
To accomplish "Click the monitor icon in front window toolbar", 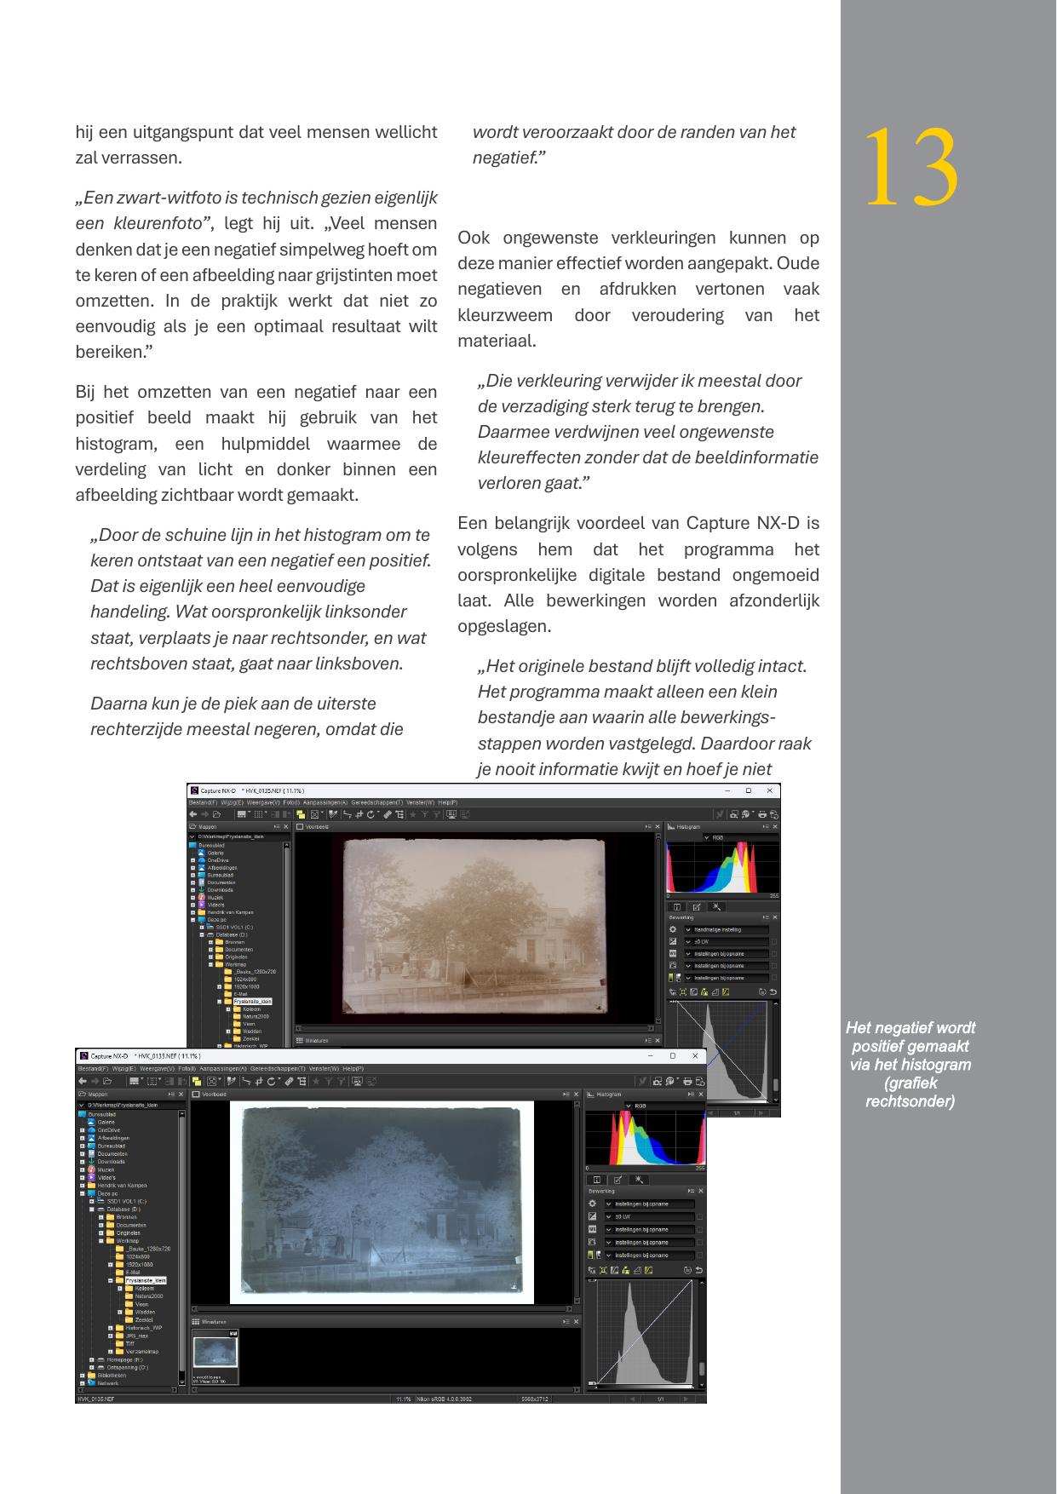I will click(x=357, y=1081).
